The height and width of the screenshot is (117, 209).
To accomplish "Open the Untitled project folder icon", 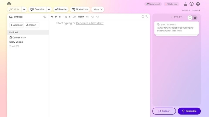I will pos(11,17).
